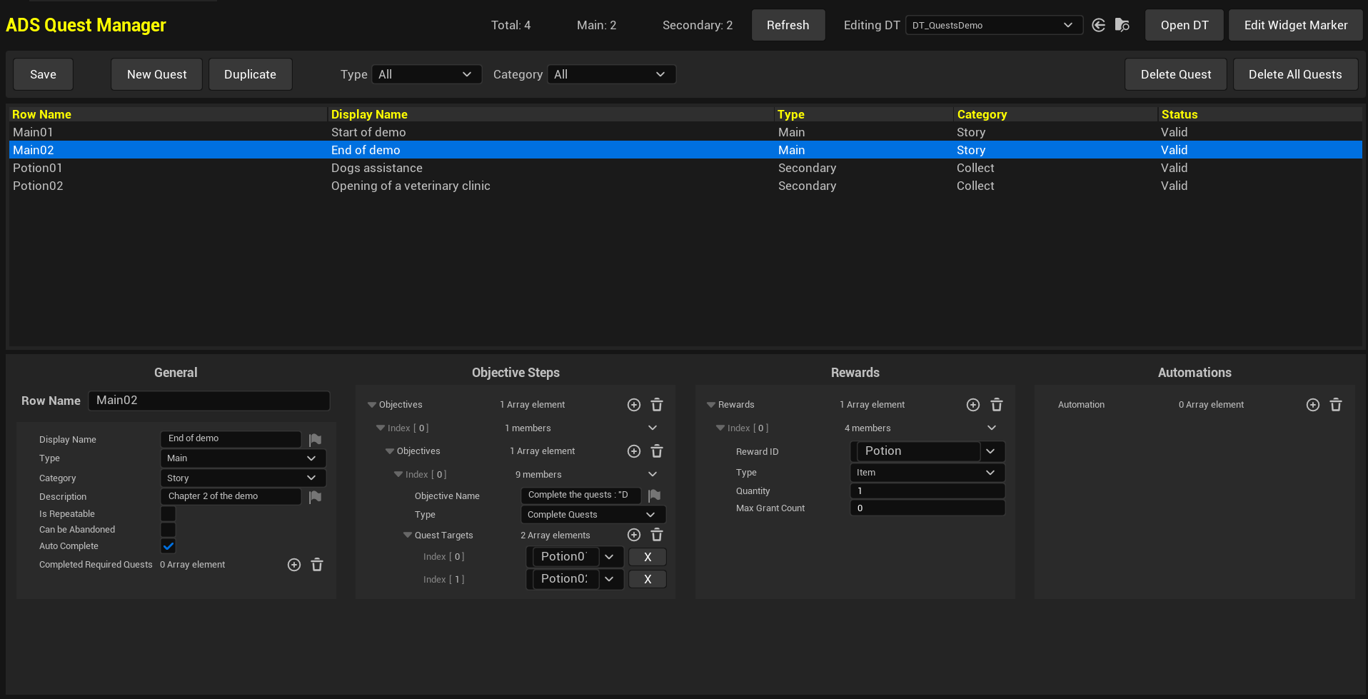
Task: Click the reward Quantity input field
Action: (927, 491)
